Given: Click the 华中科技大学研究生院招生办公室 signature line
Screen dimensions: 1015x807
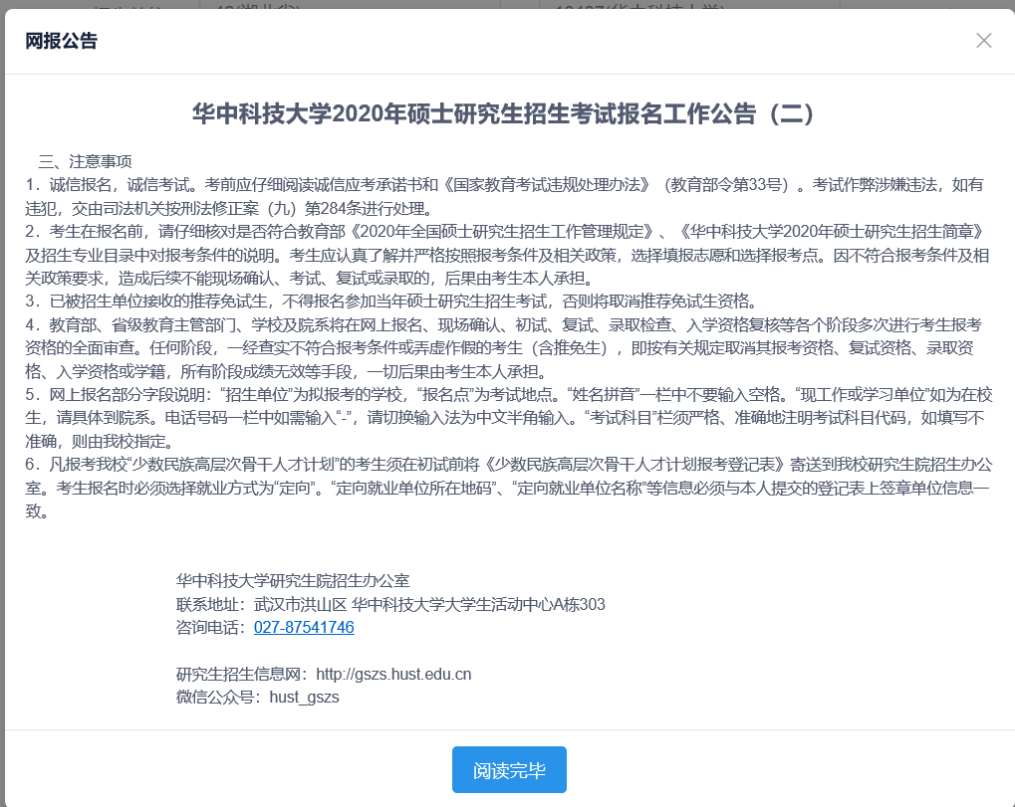Looking at the screenshot, I should pos(293,581).
